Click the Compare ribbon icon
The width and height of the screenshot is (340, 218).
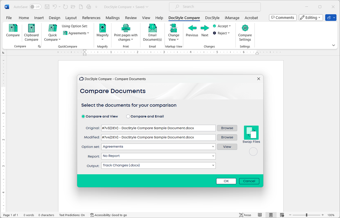(13, 31)
